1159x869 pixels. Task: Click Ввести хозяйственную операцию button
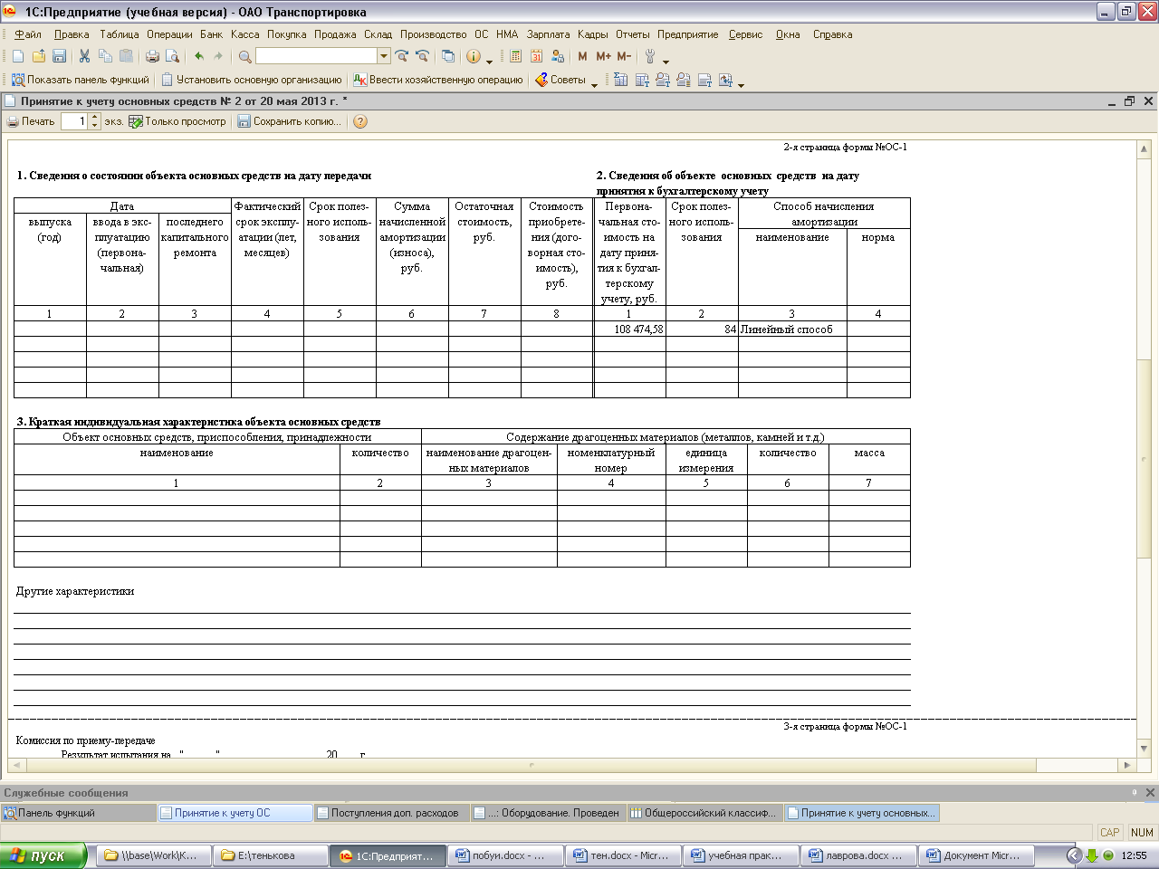click(438, 80)
